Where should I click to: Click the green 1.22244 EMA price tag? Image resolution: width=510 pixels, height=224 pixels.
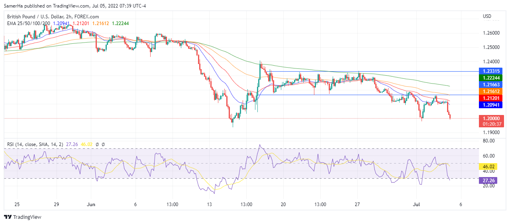(x=491, y=78)
